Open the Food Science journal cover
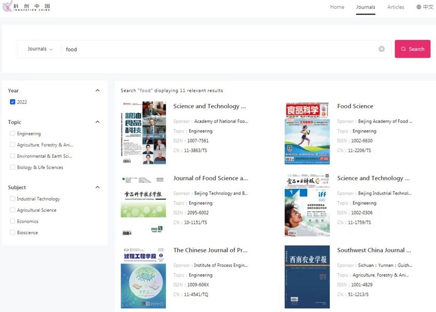 coord(307,133)
